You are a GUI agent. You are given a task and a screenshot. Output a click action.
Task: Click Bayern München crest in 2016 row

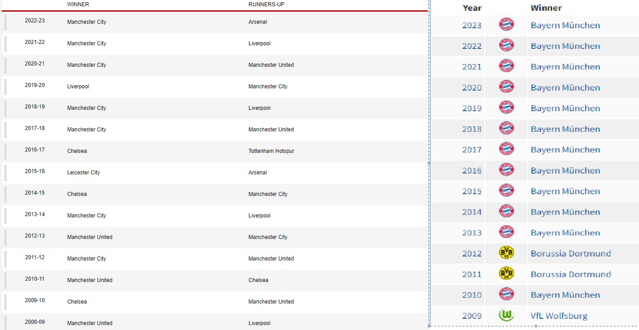point(506,170)
